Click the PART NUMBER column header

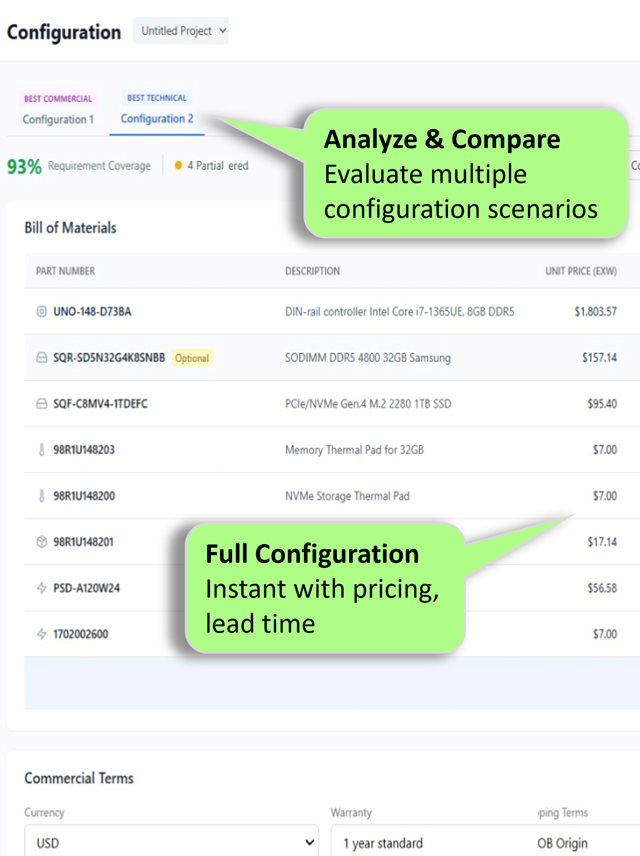point(65,271)
